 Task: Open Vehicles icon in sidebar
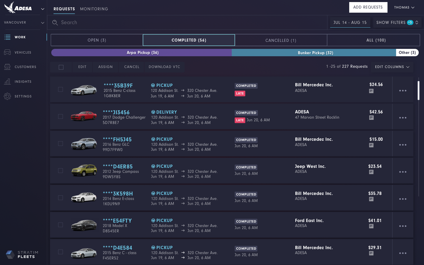coord(7,52)
